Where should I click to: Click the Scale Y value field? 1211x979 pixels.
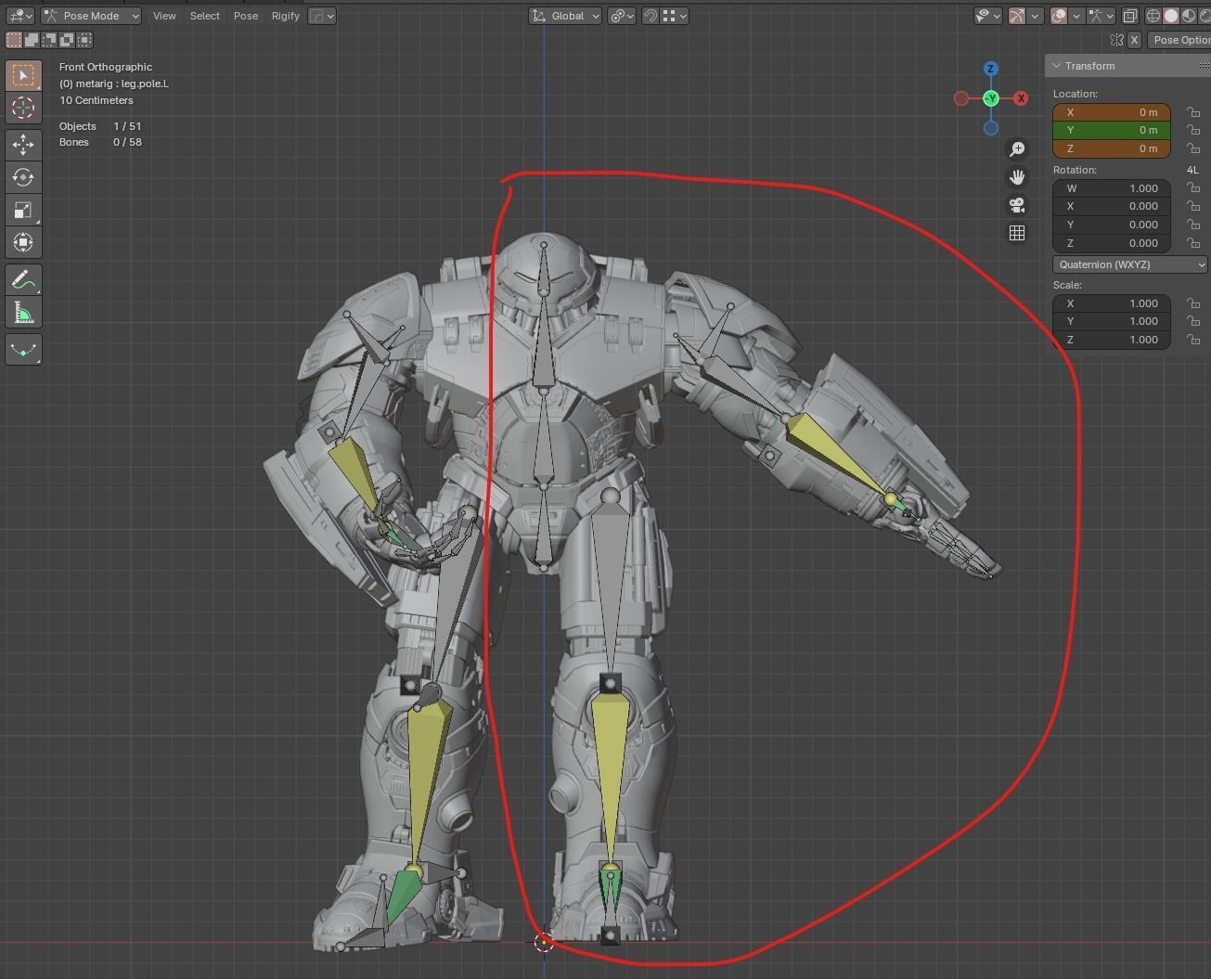click(1112, 321)
